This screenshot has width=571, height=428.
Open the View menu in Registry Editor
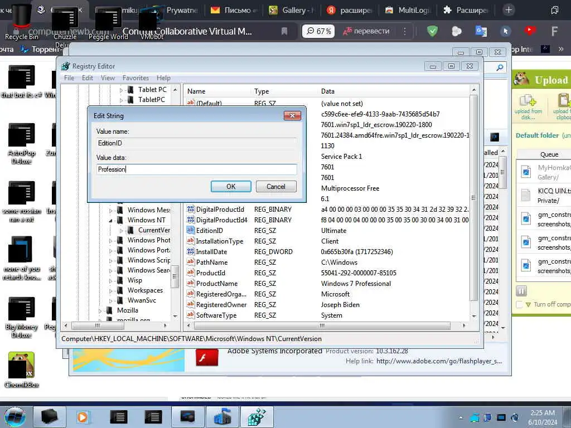[108, 78]
